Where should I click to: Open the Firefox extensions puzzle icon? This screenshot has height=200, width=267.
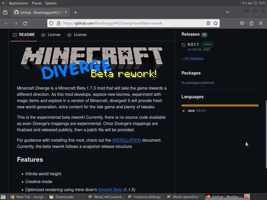pos(251,23)
